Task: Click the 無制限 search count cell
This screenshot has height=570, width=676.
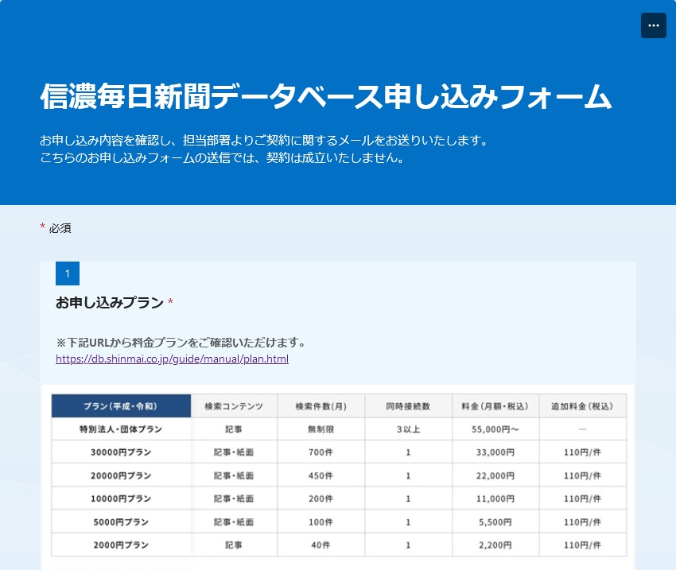Action: click(x=321, y=429)
